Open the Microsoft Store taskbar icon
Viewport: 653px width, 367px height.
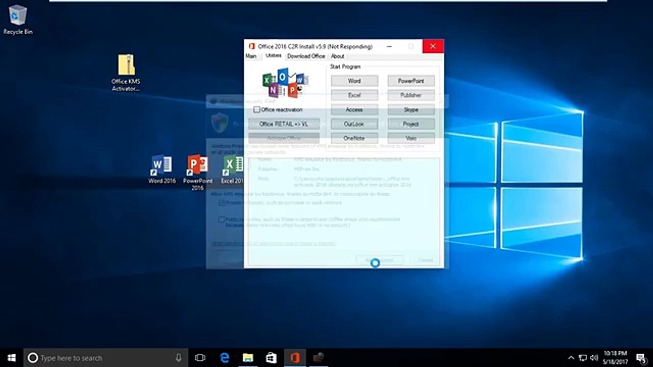271,358
